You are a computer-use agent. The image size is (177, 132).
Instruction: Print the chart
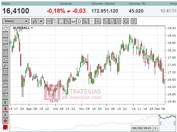tap(126, 21)
